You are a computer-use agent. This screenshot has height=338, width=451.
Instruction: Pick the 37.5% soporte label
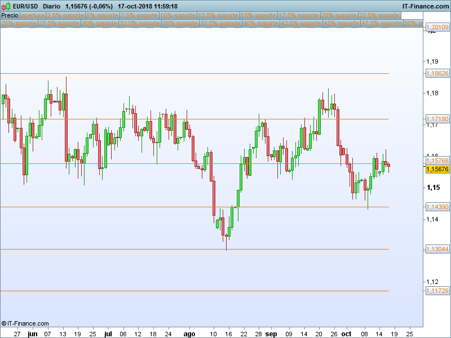coord(220,23)
